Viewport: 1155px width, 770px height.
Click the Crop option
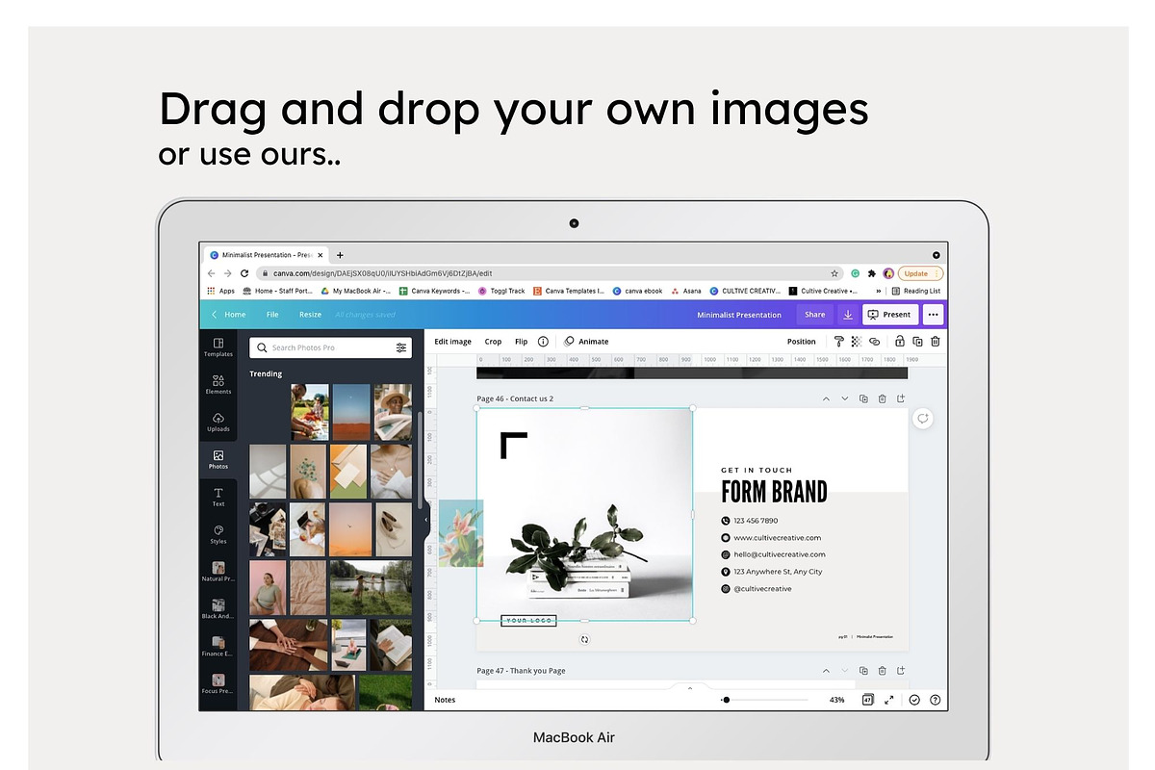(493, 342)
